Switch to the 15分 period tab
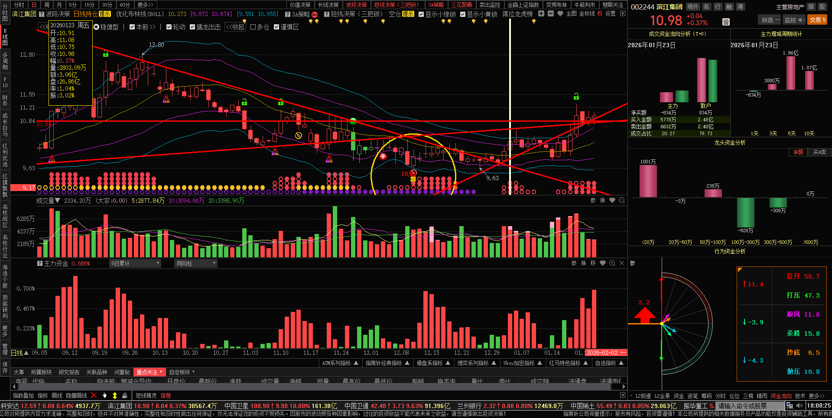The height and width of the screenshot is (418, 832). (89, 5)
